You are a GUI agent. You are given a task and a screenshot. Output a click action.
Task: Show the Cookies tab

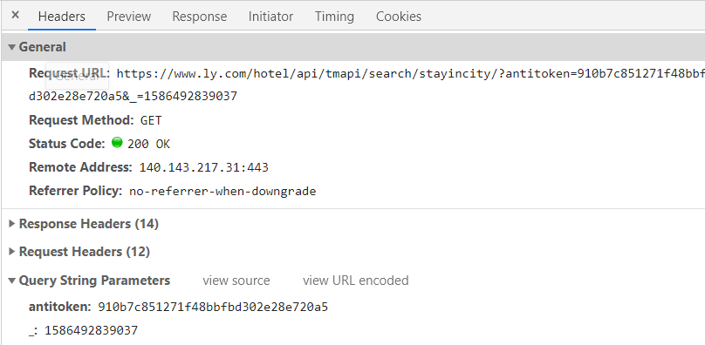pos(399,17)
